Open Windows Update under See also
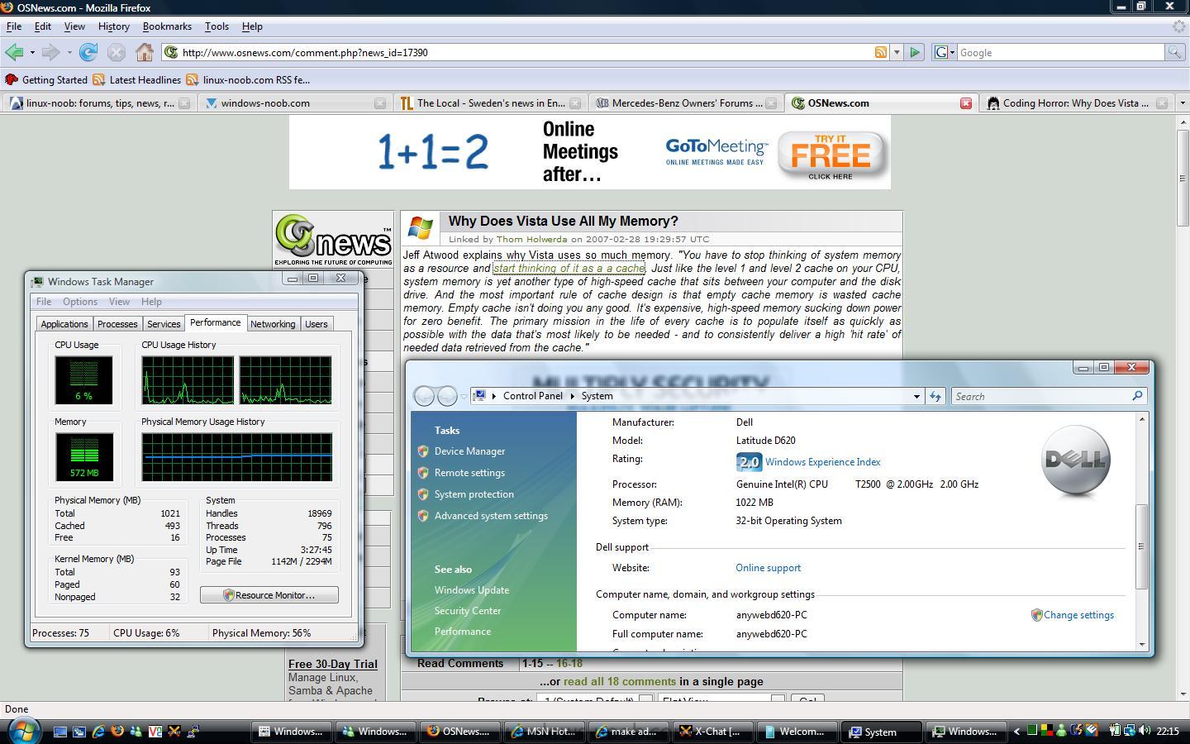Viewport: 1190px width, 744px height. pos(472,590)
